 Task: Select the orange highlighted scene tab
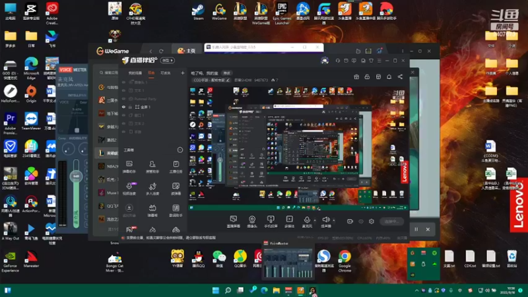(x=151, y=73)
